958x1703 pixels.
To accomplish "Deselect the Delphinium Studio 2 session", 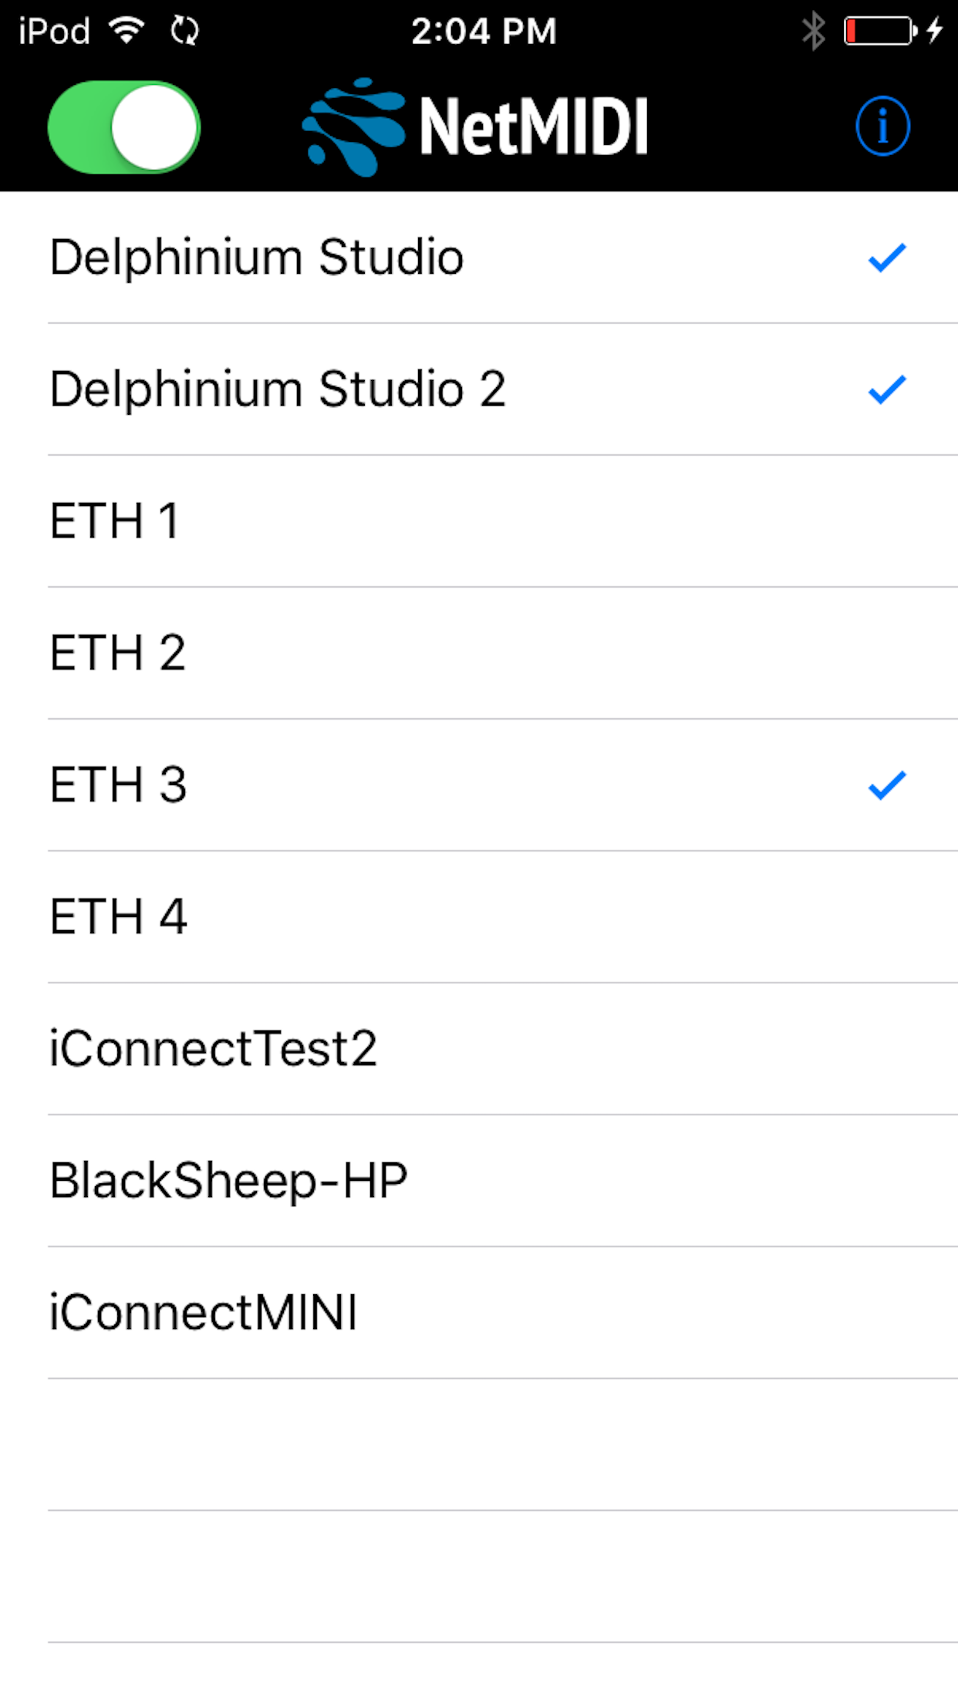I will 309,388.
